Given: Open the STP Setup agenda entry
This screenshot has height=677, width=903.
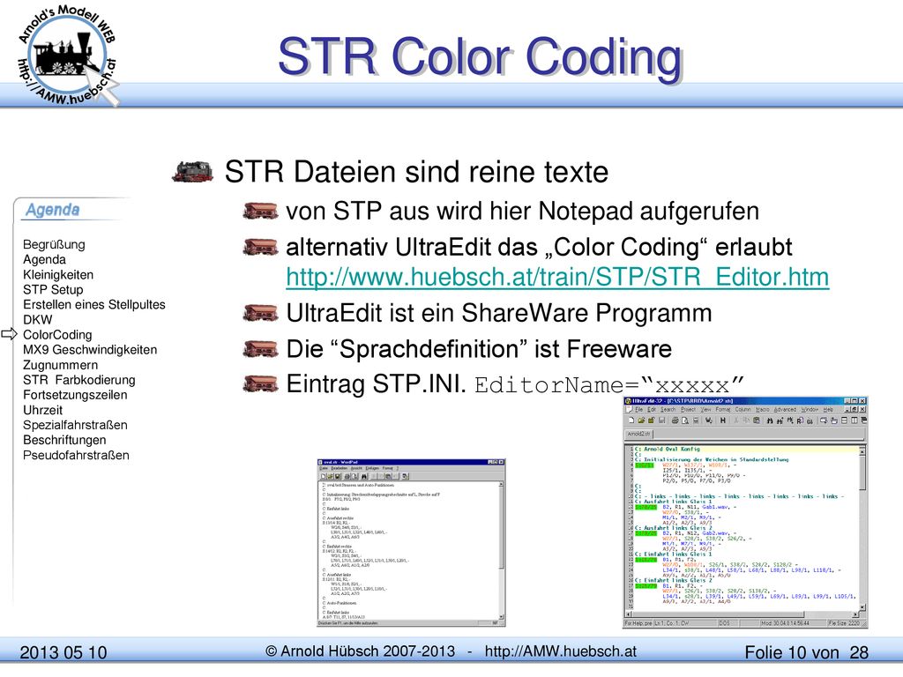Looking at the screenshot, I should click(53, 289).
